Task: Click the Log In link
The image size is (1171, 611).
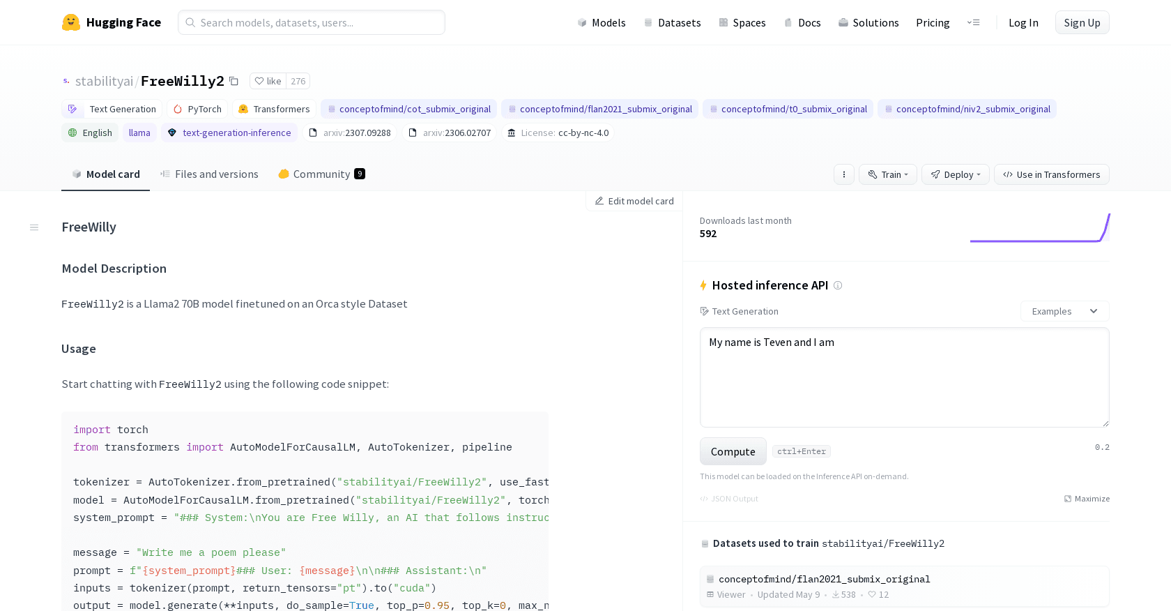Action: (x=1023, y=22)
